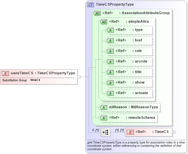Select ': TimeCS' element label
Screen dimensions: 188x154
161,132
